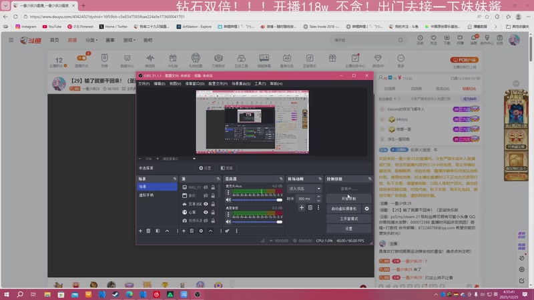Remove the selected source with the trash icon
This screenshot has width=534, height=300.
point(192,231)
